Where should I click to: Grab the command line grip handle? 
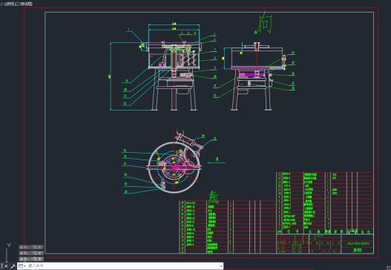[2, 266]
